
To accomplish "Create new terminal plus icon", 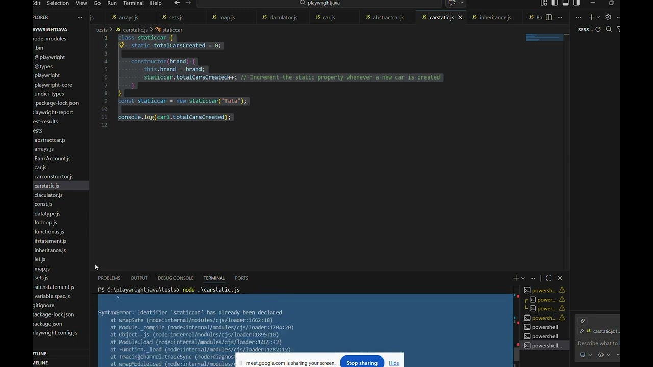I will click(x=516, y=278).
